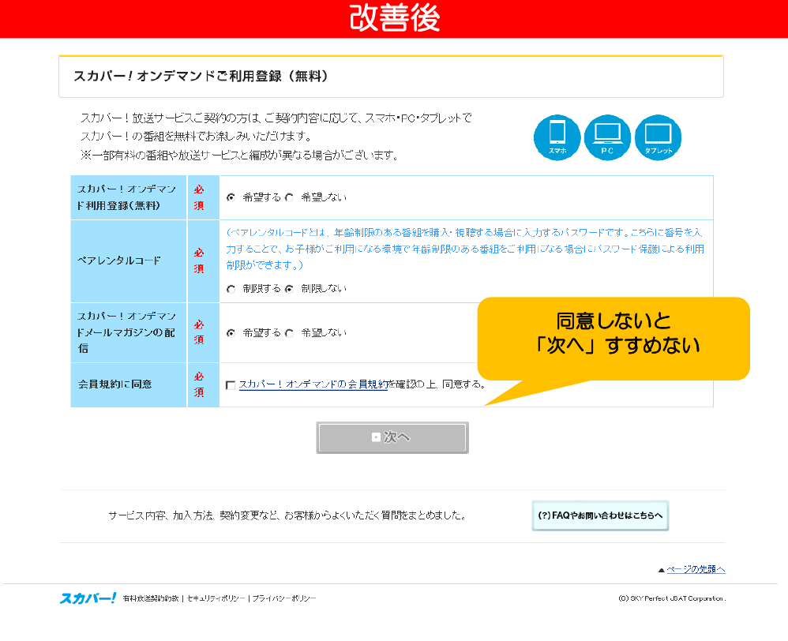Click the 次へ button
Screen dimensions: 788x641
(x=392, y=437)
